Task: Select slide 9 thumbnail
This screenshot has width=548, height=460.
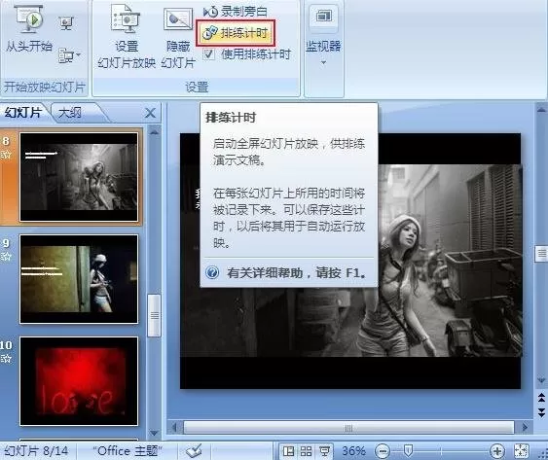Action: point(79,279)
